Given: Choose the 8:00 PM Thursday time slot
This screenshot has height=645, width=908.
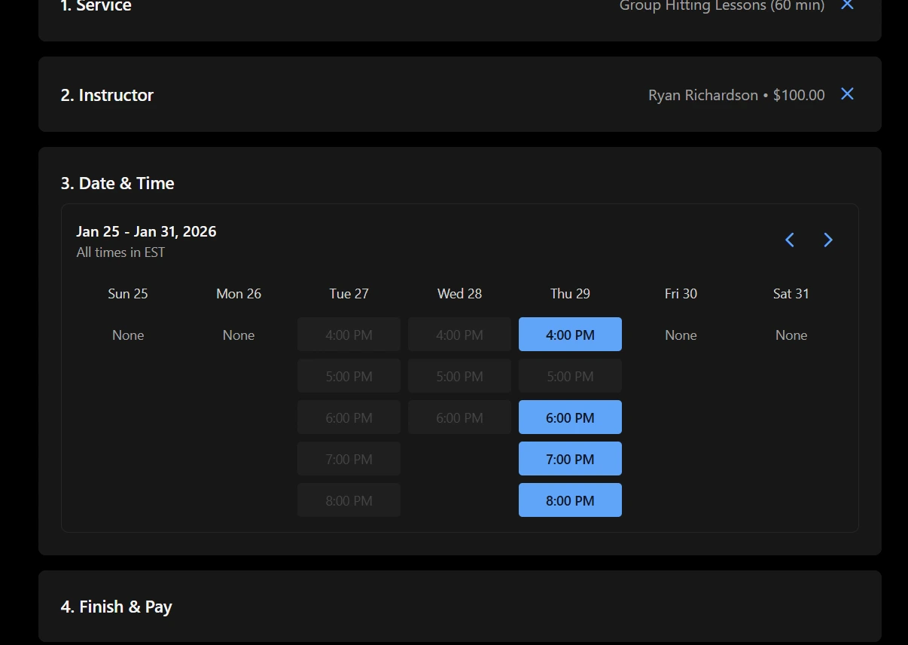Looking at the screenshot, I should click(x=570, y=500).
